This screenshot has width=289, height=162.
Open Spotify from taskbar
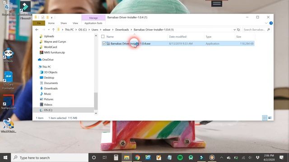click(x=180, y=157)
